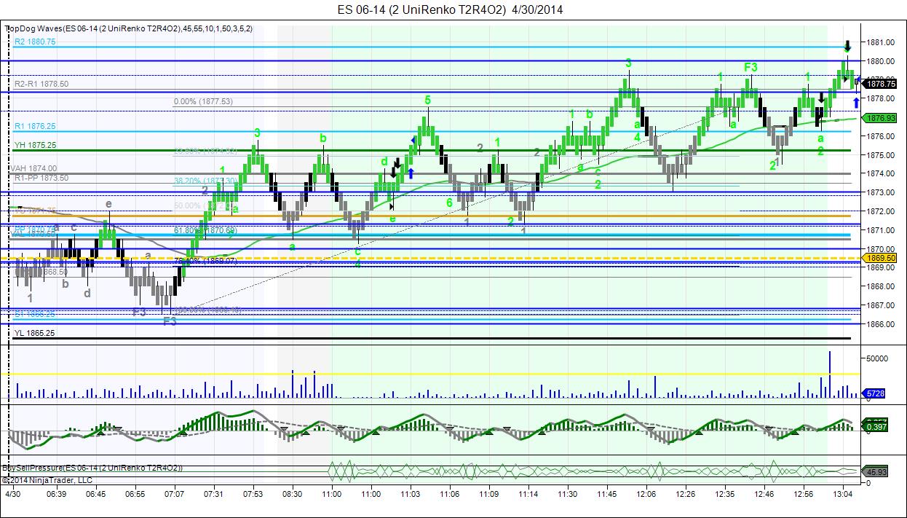907x518 pixels.
Task: Click the tallest volume spike bar near 13:04
Action: coord(830,374)
